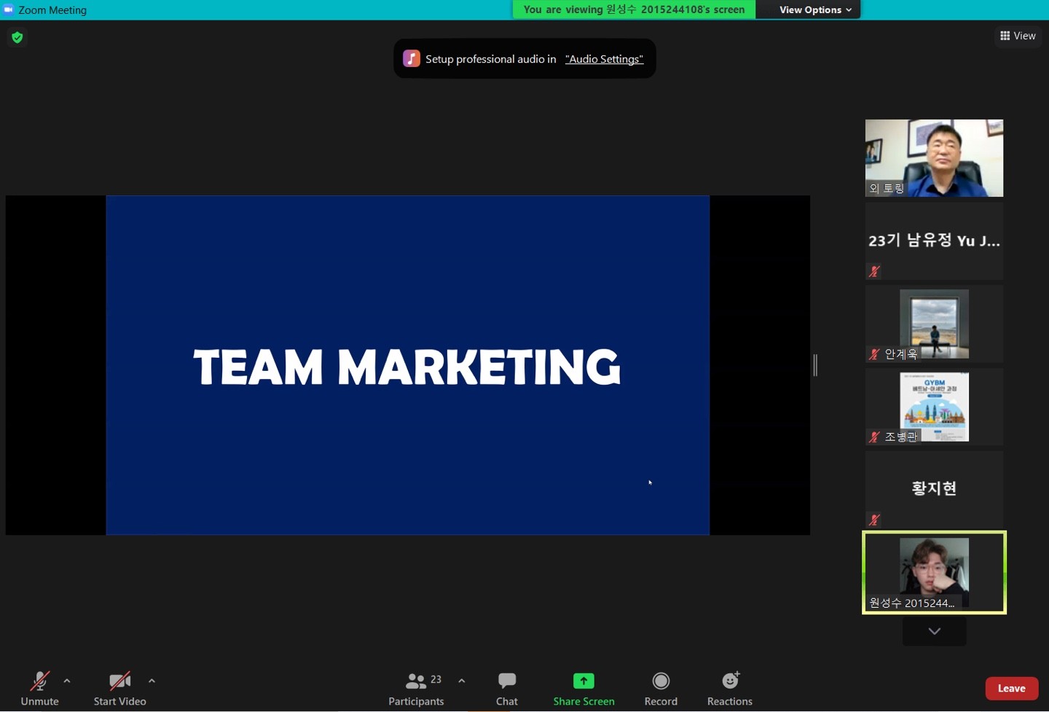Screen dimensions: 1049x712
Task: Open the Reactions emoji menu
Action: pyautogui.click(x=730, y=681)
